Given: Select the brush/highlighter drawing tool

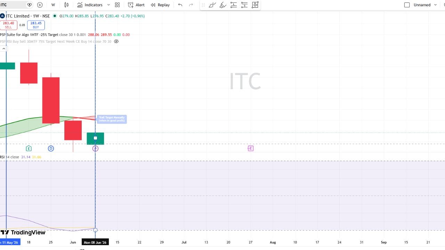Looking at the screenshot, I should 223,5.
